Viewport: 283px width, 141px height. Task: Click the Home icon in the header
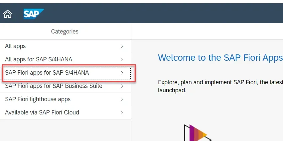click(x=8, y=14)
